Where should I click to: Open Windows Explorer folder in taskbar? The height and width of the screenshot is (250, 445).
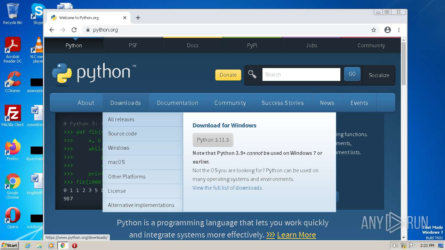click(39, 245)
